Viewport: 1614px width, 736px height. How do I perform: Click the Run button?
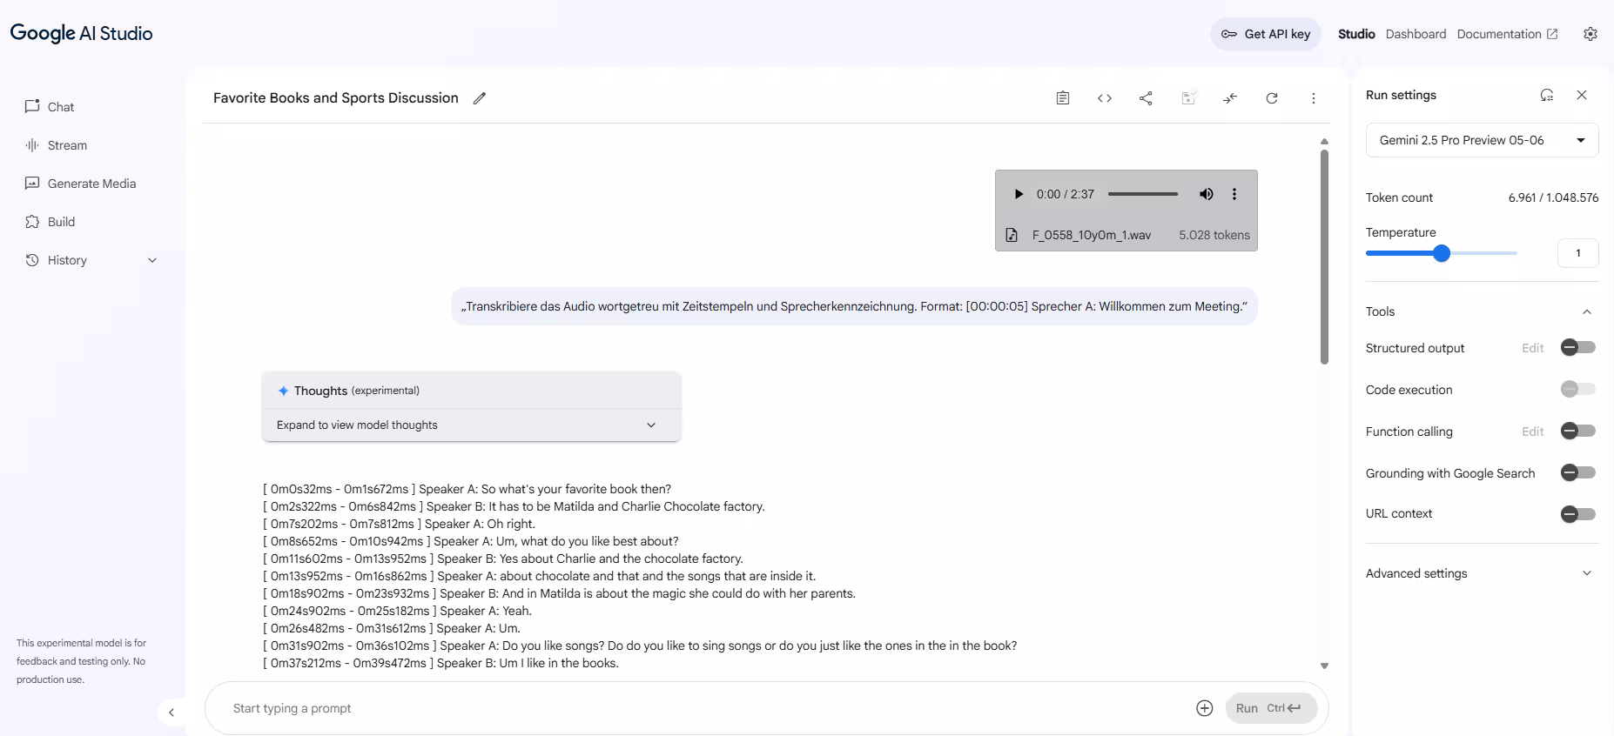coord(1271,708)
